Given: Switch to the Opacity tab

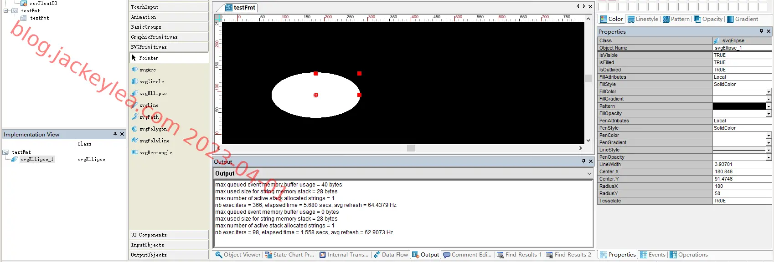Looking at the screenshot, I should [708, 19].
